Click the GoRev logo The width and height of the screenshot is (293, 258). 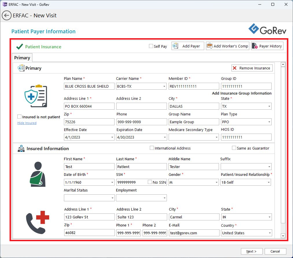(x=267, y=29)
